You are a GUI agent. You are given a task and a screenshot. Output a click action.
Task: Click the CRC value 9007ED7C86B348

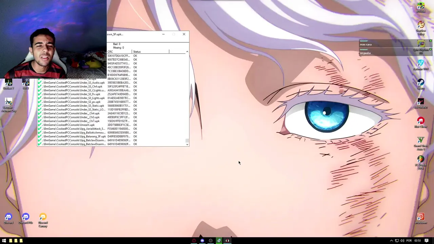pyautogui.click(x=119, y=60)
